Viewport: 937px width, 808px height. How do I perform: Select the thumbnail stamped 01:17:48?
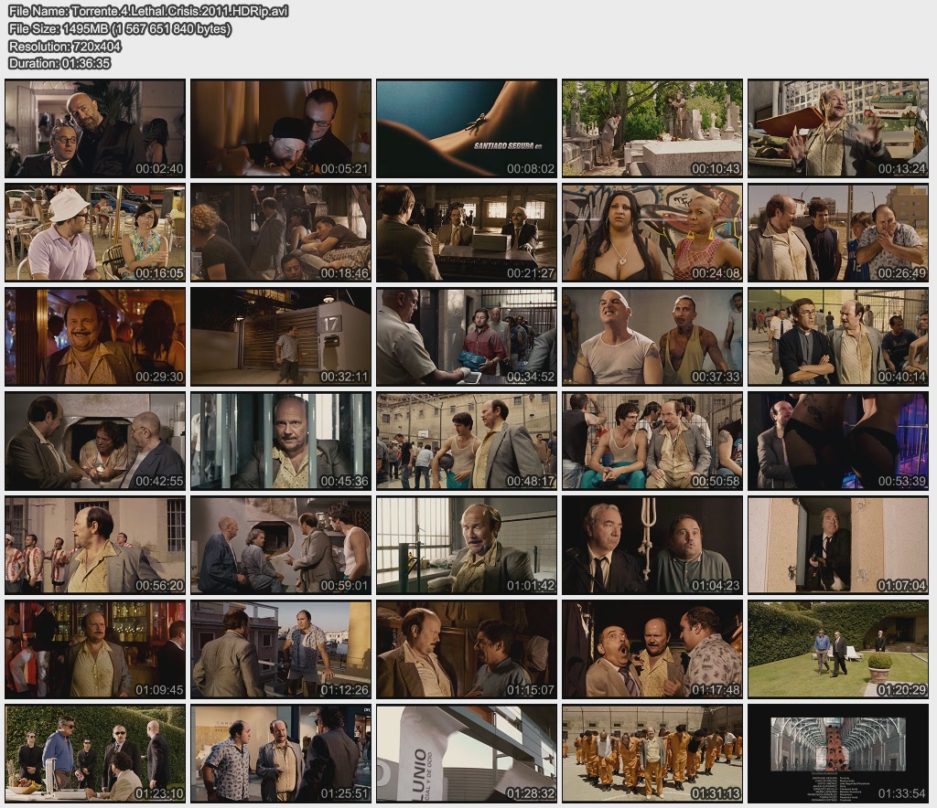(652, 649)
